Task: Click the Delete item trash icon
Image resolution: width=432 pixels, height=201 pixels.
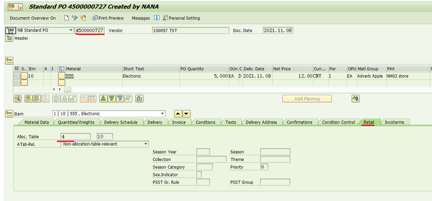Action: pyautogui.click(x=56, y=99)
